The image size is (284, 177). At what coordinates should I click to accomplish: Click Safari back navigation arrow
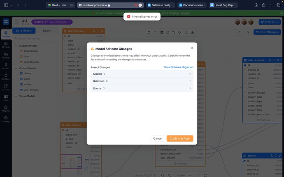[x=18, y=5]
